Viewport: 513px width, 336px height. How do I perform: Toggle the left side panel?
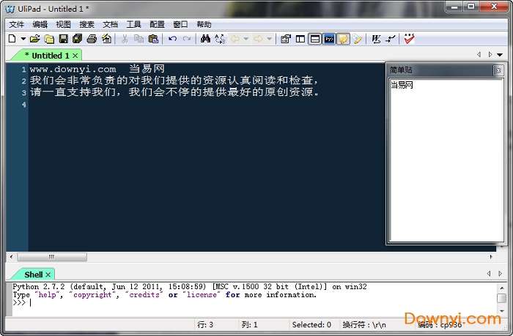[x=300, y=39]
